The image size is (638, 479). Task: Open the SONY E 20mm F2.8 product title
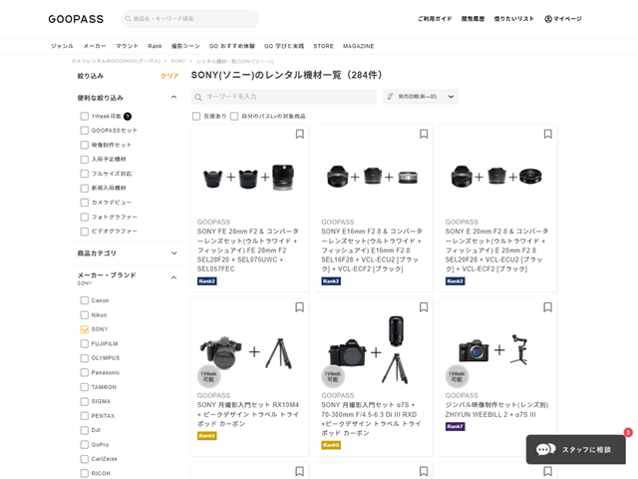click(x=496, y=250)
